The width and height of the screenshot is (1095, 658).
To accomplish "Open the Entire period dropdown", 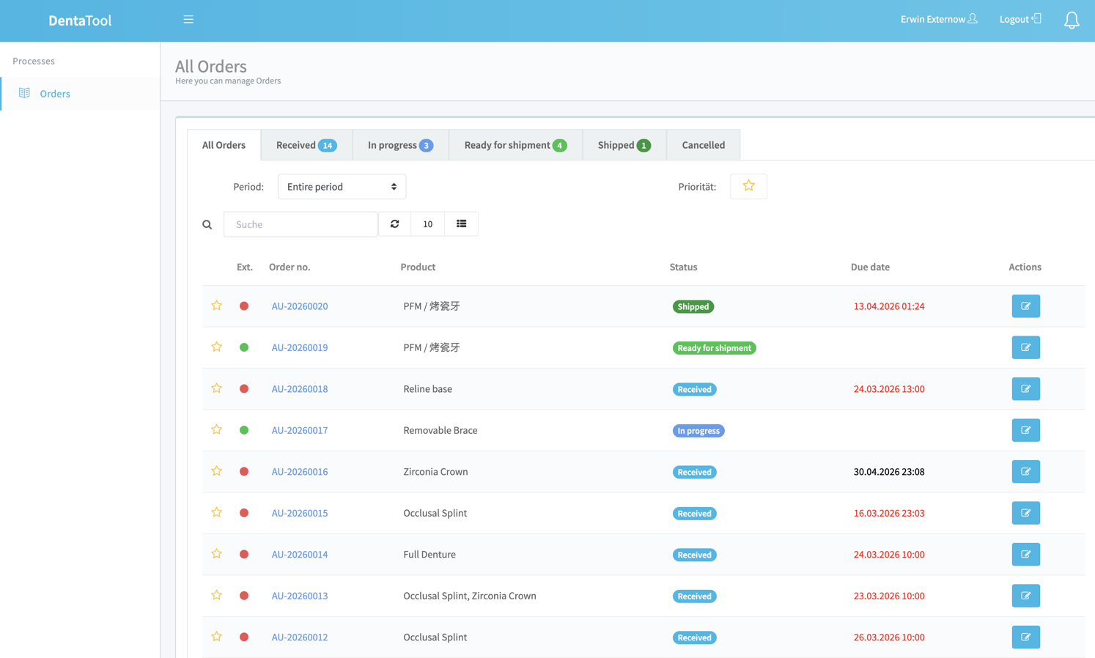I will pyautogui.click(x=342, y=187).
